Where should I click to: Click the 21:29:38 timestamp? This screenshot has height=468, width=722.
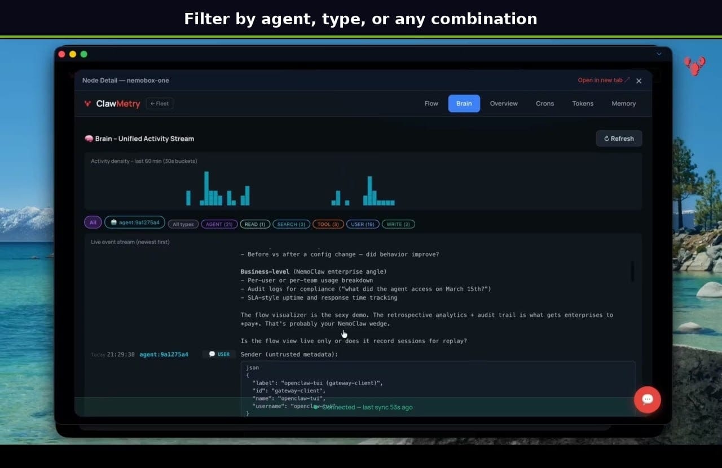121,355
